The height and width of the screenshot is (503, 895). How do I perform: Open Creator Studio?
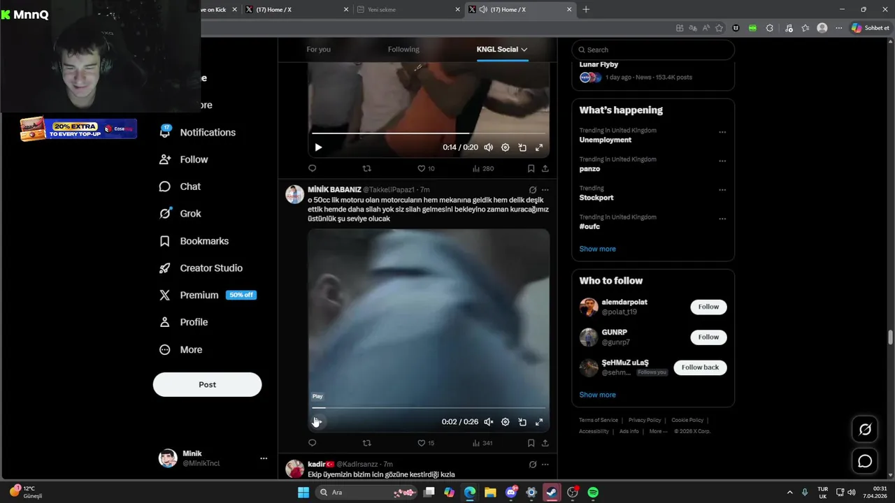(x=201, y=268)
